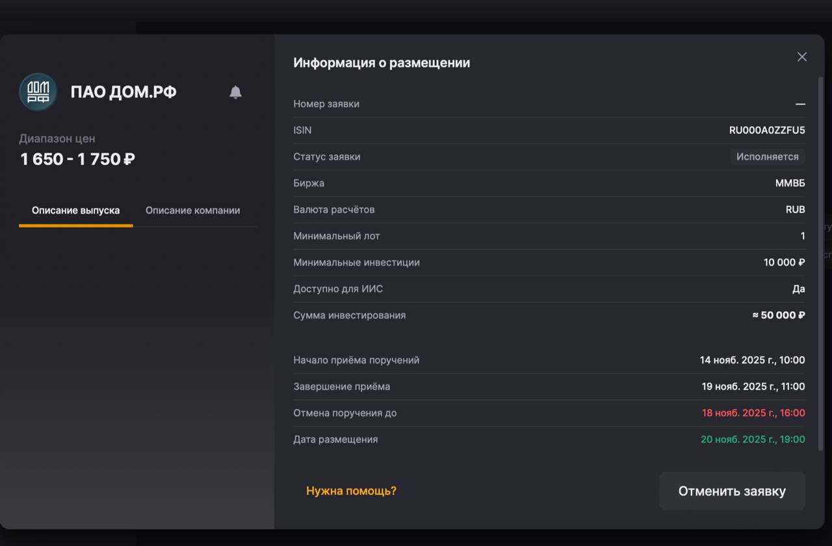Open the Описание компании tab
The height and width of the screenshot is (546, 832).
[x=192, y=210]
